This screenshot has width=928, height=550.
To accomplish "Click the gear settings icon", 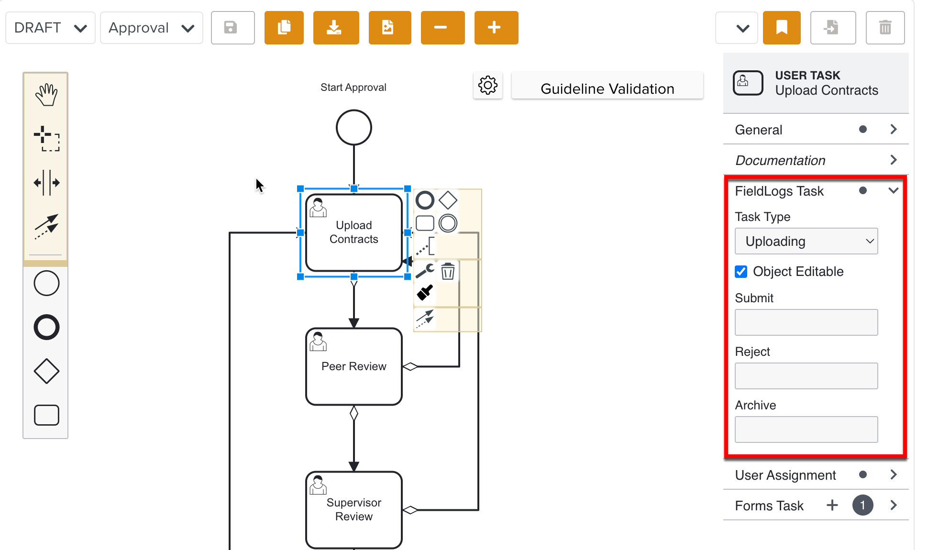I will tap(487, 86).
